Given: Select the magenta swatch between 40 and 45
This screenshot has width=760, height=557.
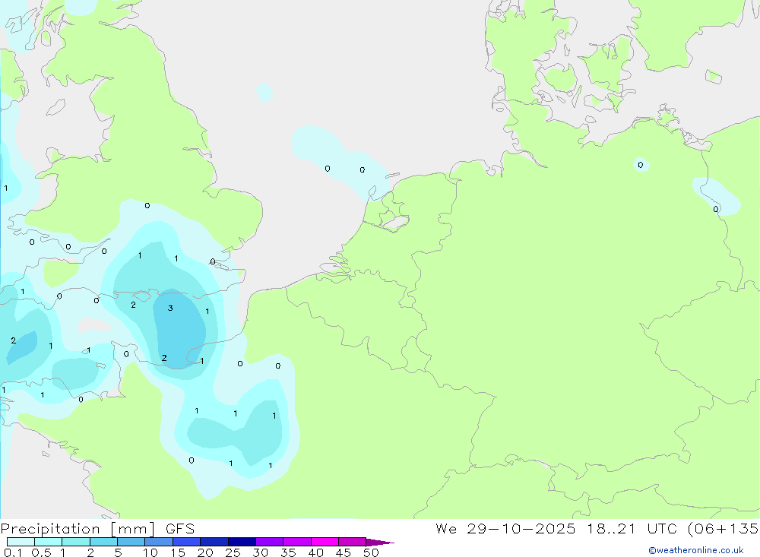Looking at the screenshot, I should coord(325,542).
